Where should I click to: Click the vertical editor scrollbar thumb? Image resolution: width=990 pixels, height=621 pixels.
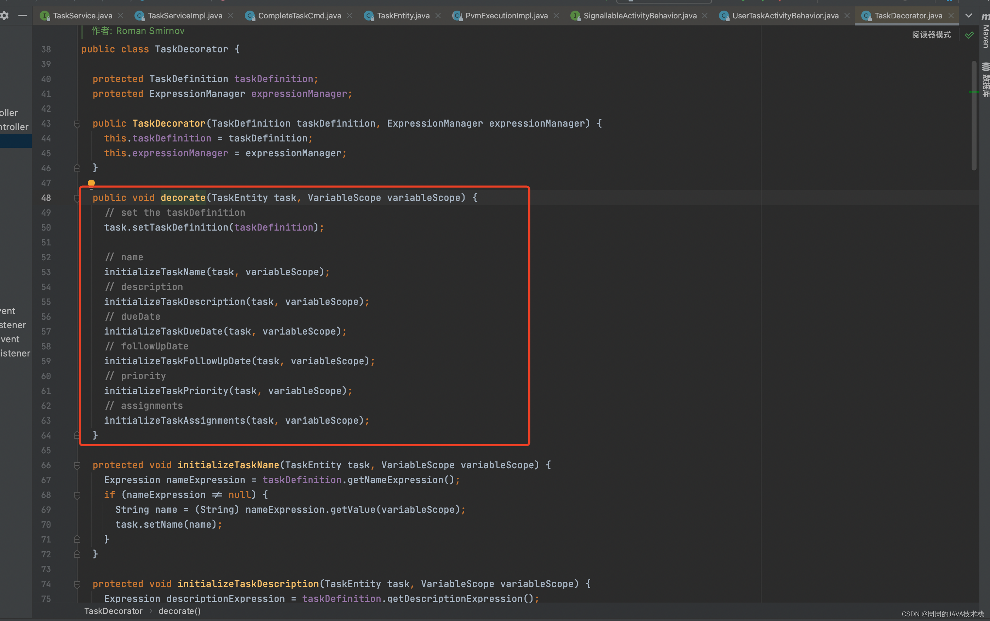[974, 115]
